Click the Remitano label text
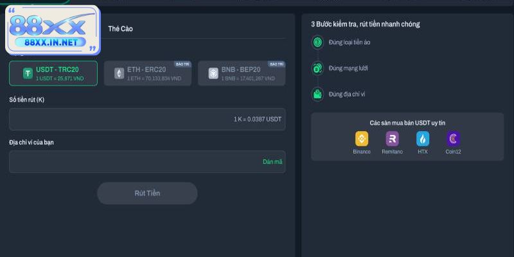Image resolution: width=514 pixels, height=257 pixels. (393, 152)
